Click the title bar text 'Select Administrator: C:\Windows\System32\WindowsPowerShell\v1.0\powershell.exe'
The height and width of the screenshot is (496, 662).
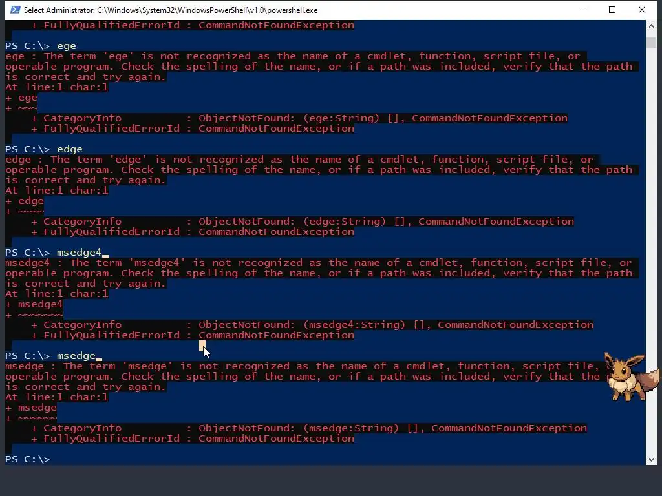click(x=171, y=10)
